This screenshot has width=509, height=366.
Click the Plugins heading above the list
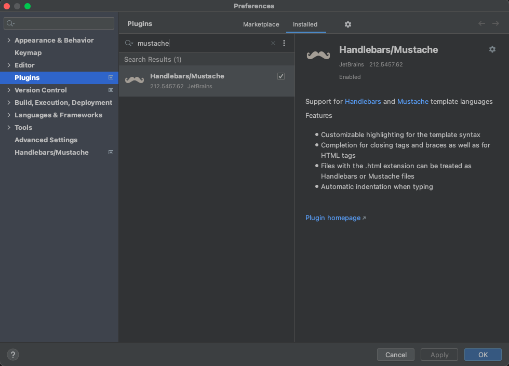click(140, 24)
